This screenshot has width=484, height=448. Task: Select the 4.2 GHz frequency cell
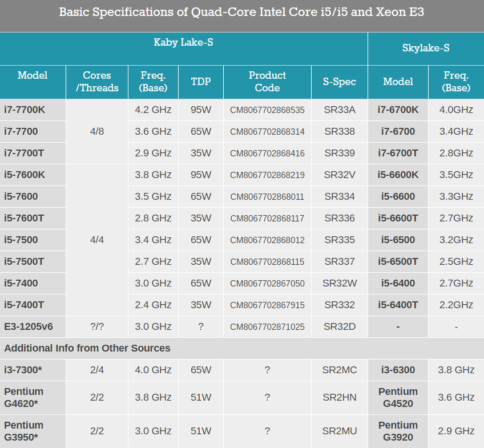[153, 110]
